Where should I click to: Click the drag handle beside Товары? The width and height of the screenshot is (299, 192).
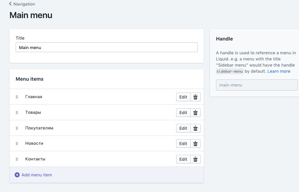[17, 113]
